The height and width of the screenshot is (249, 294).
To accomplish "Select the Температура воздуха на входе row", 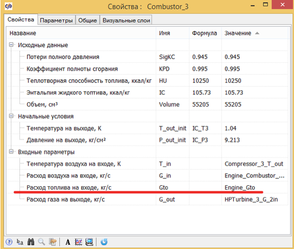I will tap(147, 164).
